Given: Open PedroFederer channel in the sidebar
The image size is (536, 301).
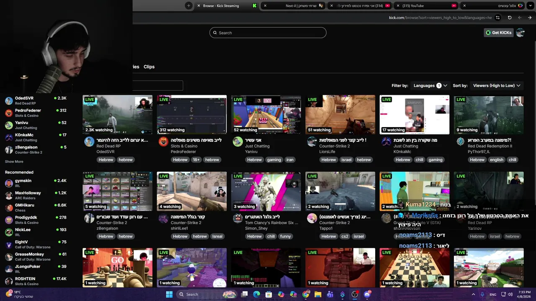Looking at the screenshot, I should pyautogui.click(x=36, y=113).
